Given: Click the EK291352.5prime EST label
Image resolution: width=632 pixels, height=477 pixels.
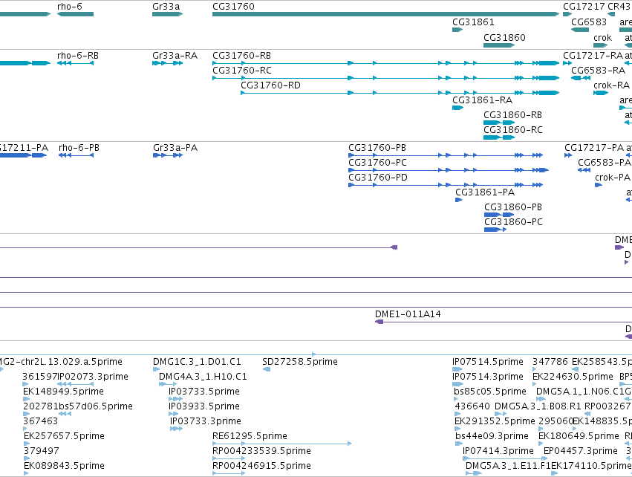Looking at the screenshot, I should click(495, 422).
